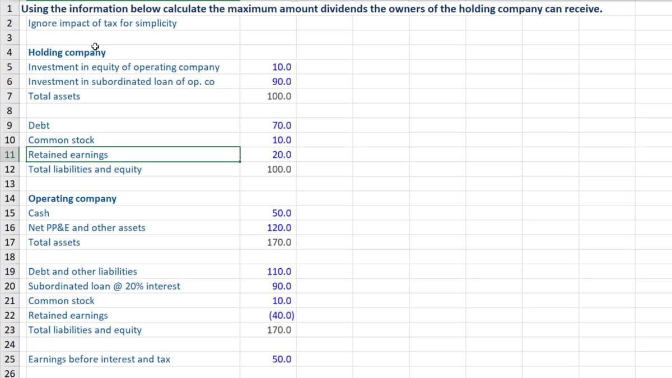
Task: Select the 10.0 common stock value in row 10
Action: [282, 140]
